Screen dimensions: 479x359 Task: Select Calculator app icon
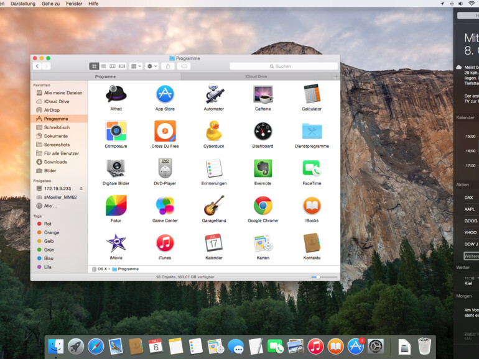click(x=312, y=94)
